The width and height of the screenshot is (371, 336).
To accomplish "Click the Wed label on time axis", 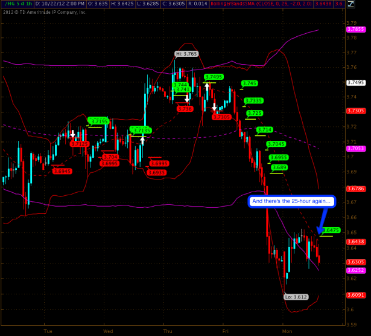I will pyautogui.click(x=108, y=331).
